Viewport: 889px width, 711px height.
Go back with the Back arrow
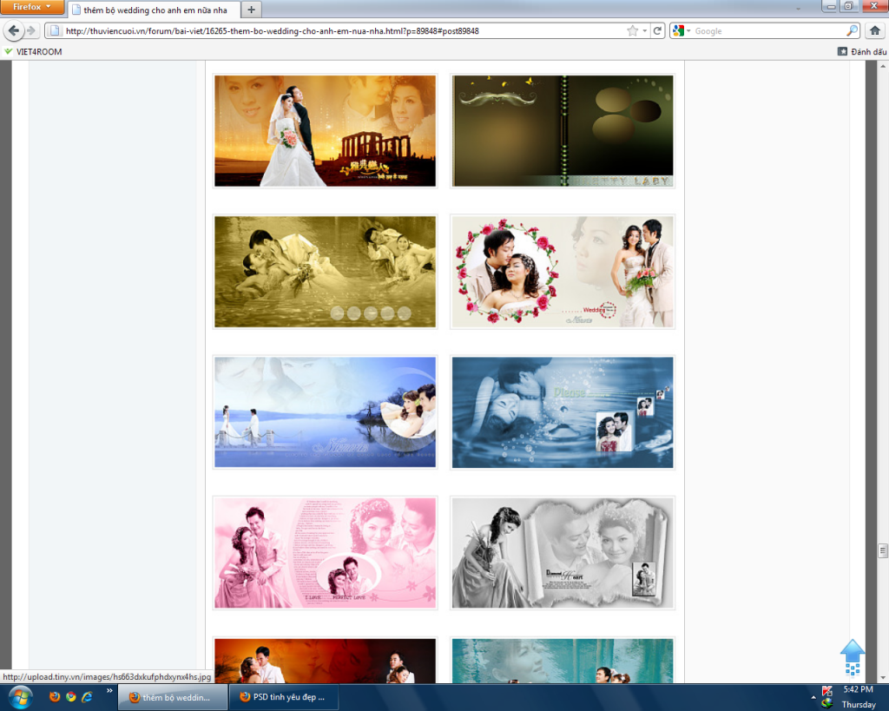[13, 30]
